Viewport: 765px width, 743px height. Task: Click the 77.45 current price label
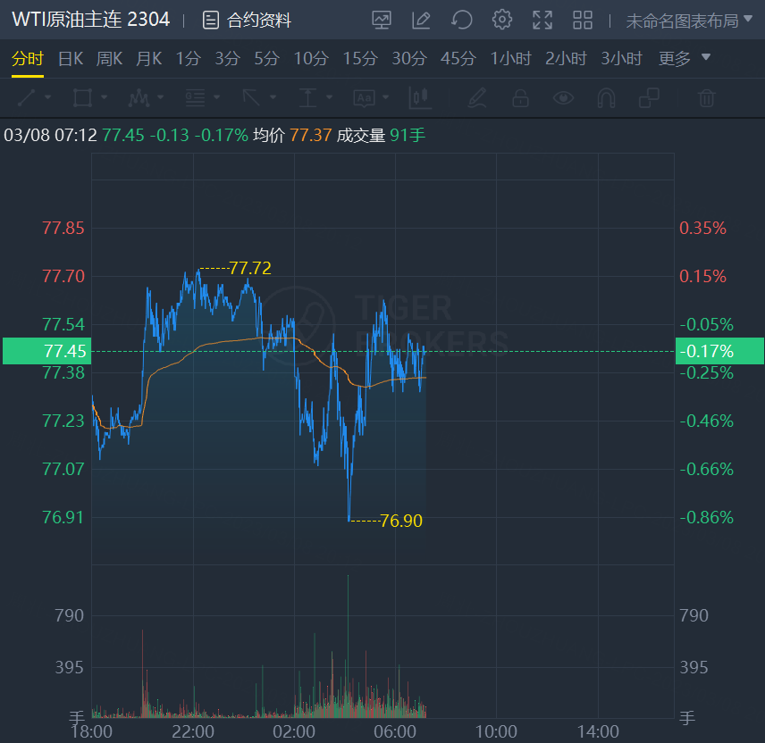point(46,351)
